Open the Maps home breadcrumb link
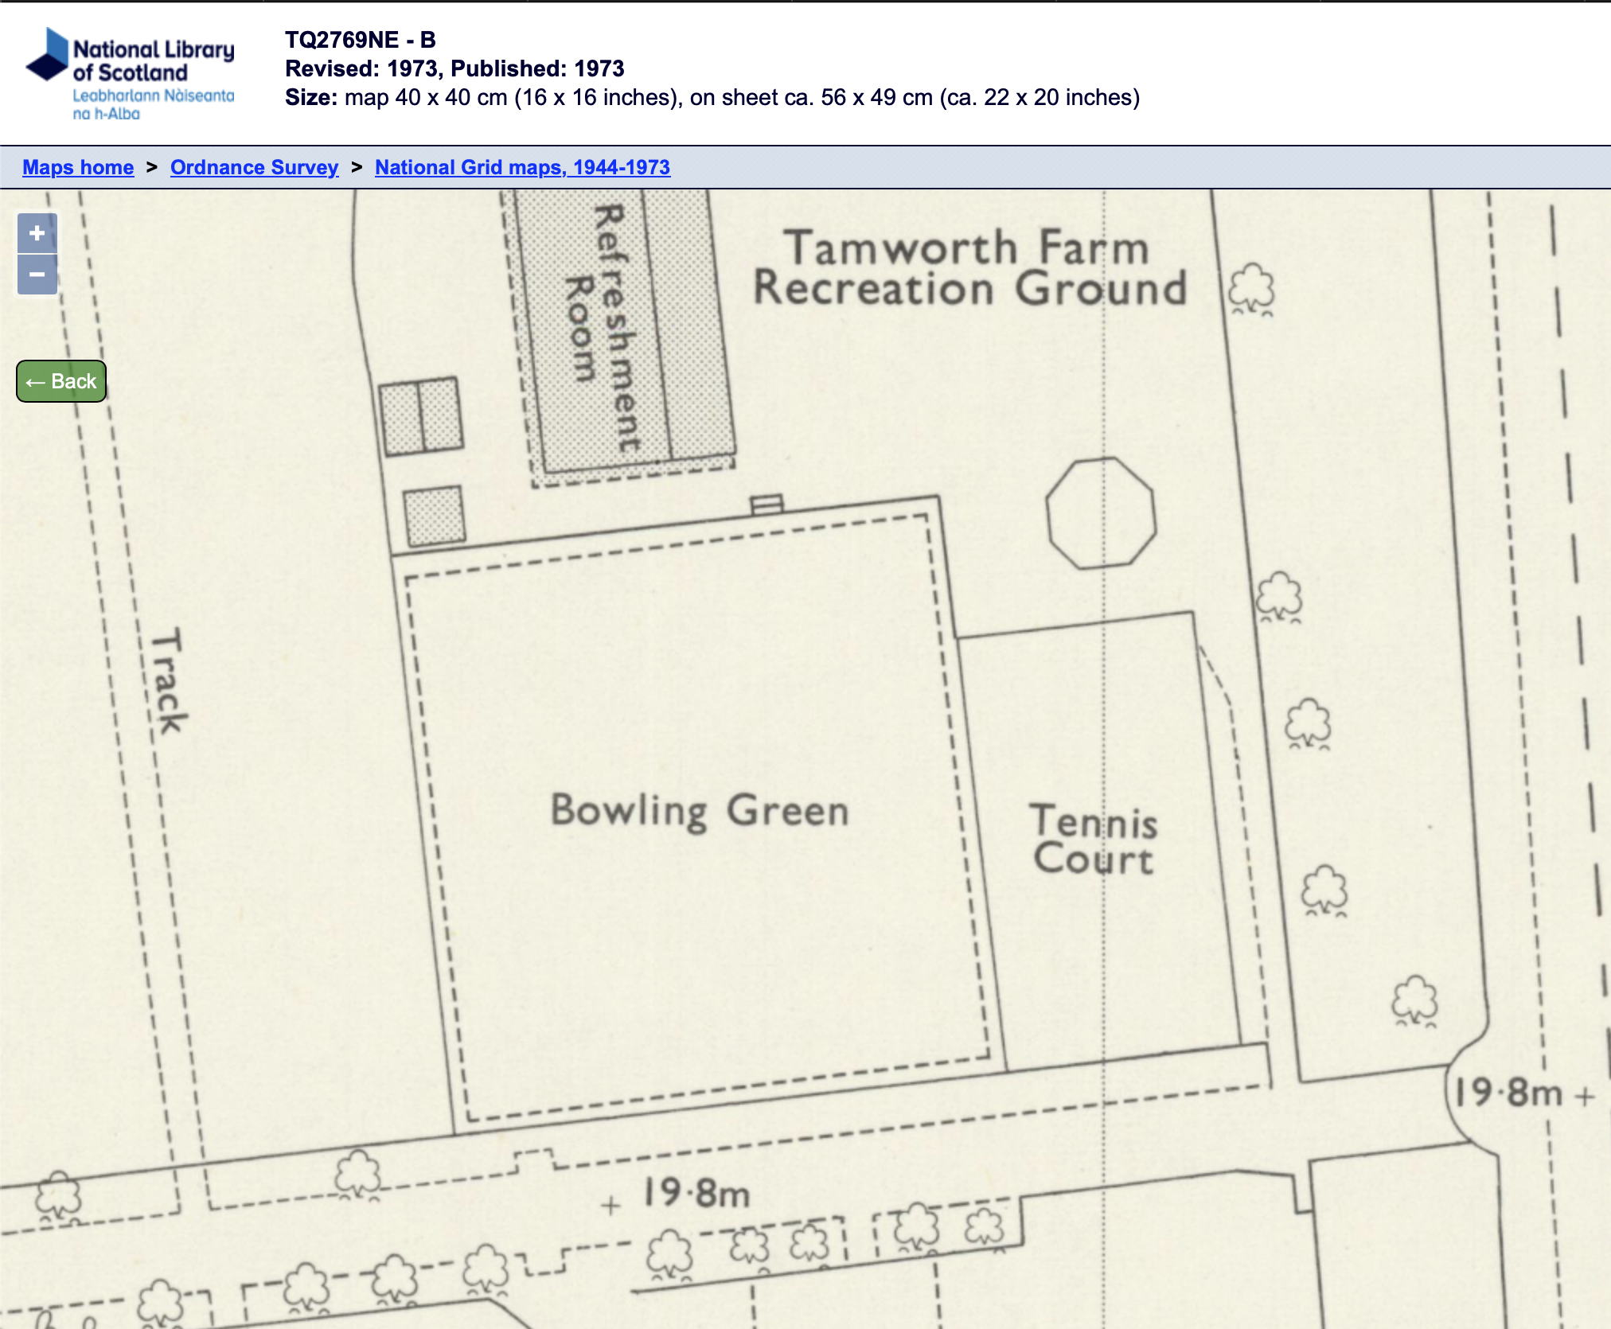The image size is (1611, 1329). click(x=78, y=167)
